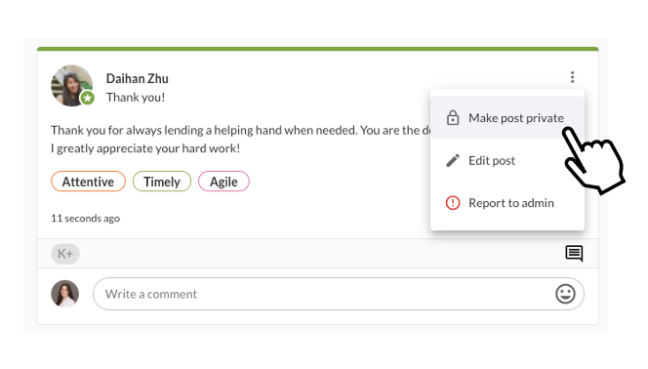Click the pencil icon next to Edit post
Viewport: 648px width, 369px height.
(x=453, y=160)
